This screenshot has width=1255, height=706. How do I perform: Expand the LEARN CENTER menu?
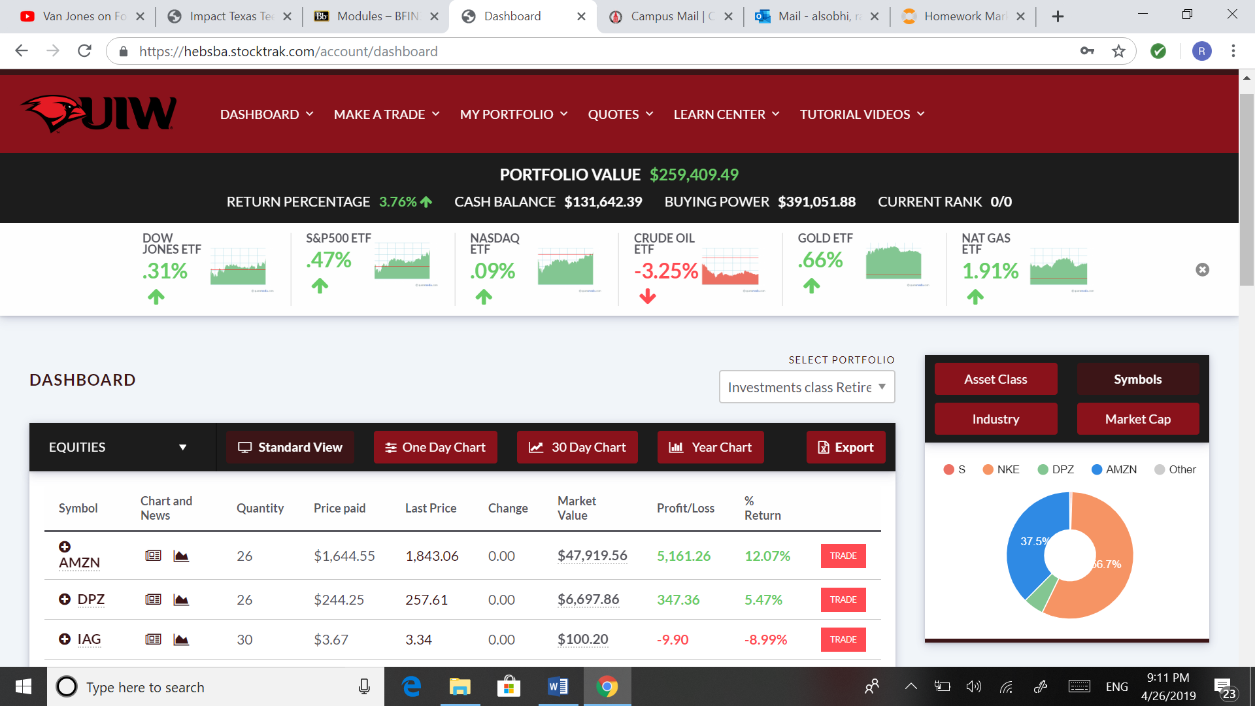[726, 114]
